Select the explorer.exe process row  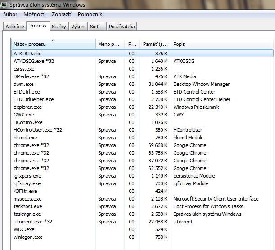[27, 107]
